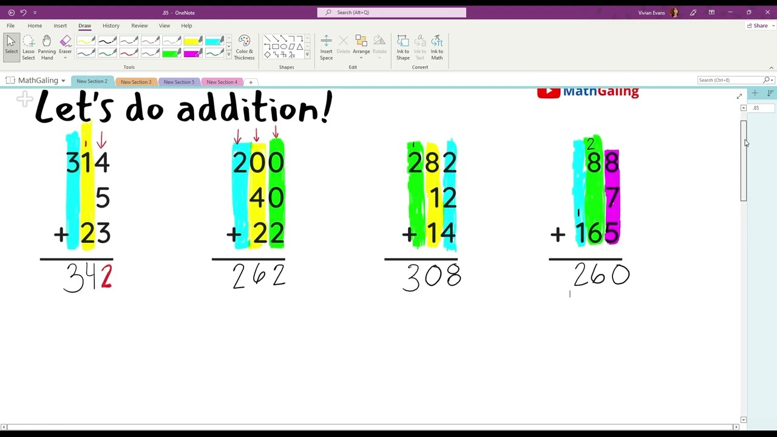777x437 pixels.
Task: Expand the pen gallery More arrow
Action: 229,55
